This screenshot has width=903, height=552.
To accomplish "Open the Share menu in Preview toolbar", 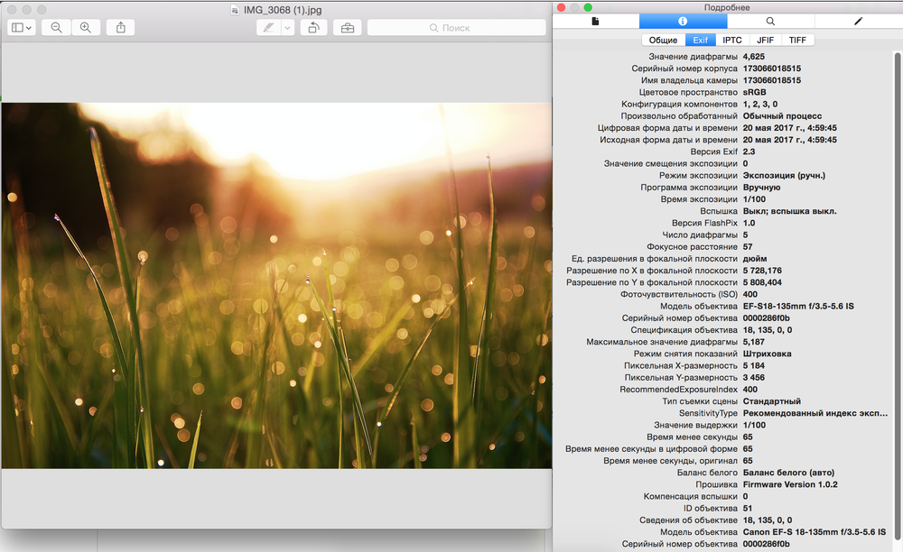I will (x=120, y=28).
